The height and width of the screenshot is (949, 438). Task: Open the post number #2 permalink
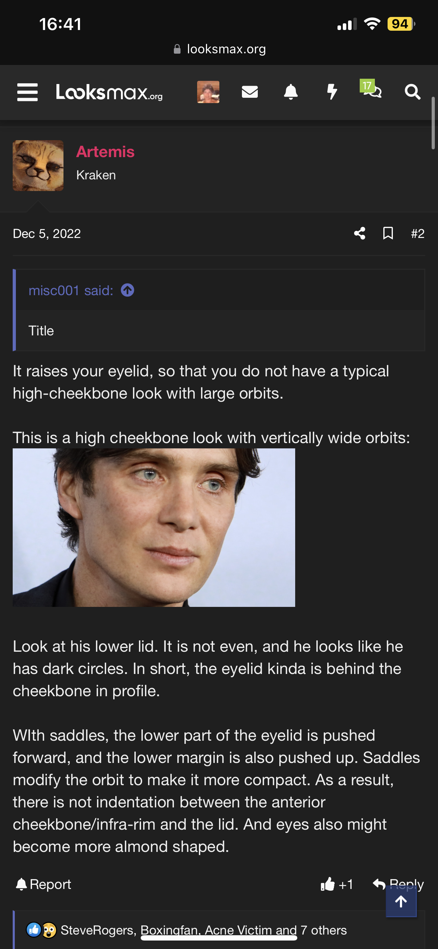[x=418, y=234]
